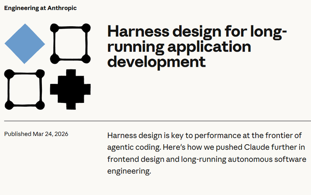Open the Engineering at Anthropic link

click(x=41, y=8)
